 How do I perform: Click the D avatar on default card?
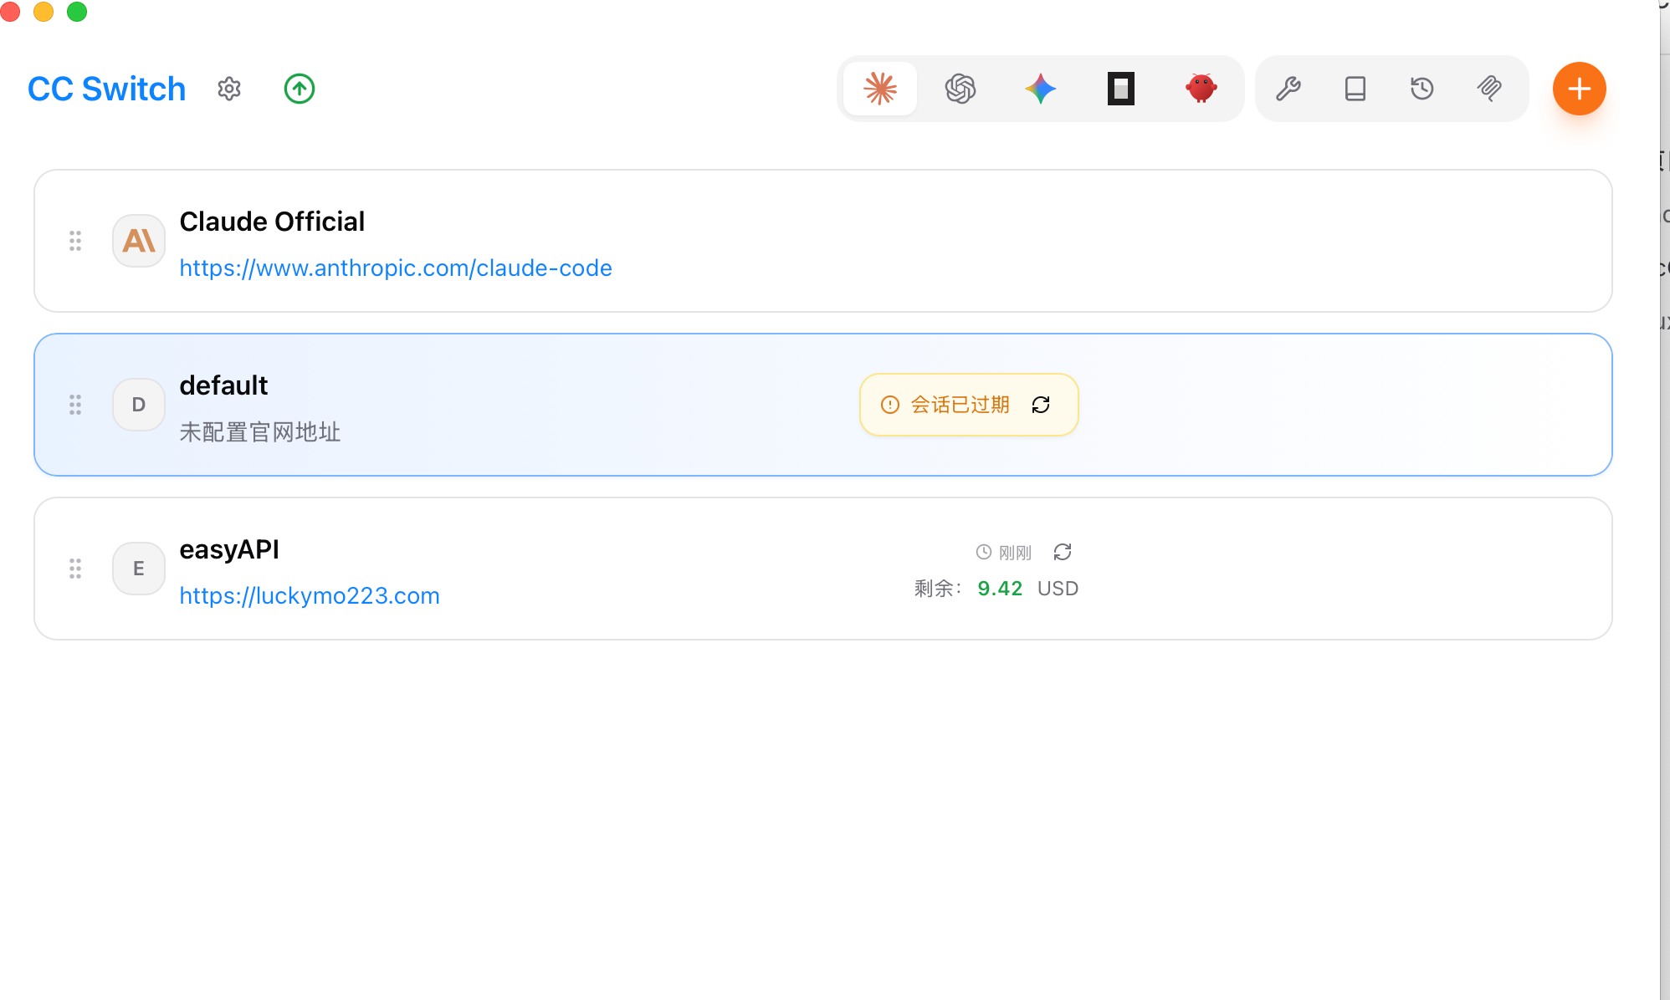pyautogui.click(x=139, y=405)
